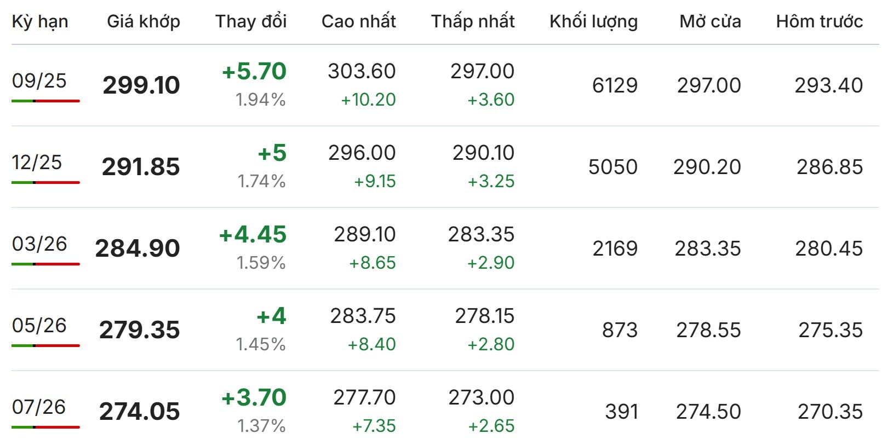The width and height of the screenshot is (882, 439).
Task: Click the Kỳ hạn column header
Action: click(40, 21)
